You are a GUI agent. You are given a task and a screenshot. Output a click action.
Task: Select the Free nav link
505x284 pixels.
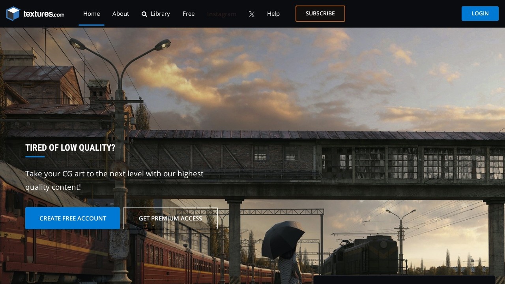click(189, 14)
